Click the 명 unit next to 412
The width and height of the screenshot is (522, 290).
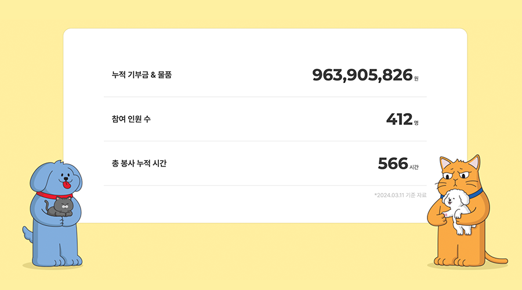416,122
